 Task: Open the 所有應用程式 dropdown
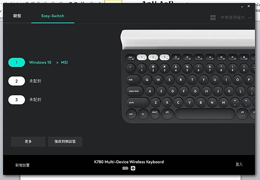(235, 17)
